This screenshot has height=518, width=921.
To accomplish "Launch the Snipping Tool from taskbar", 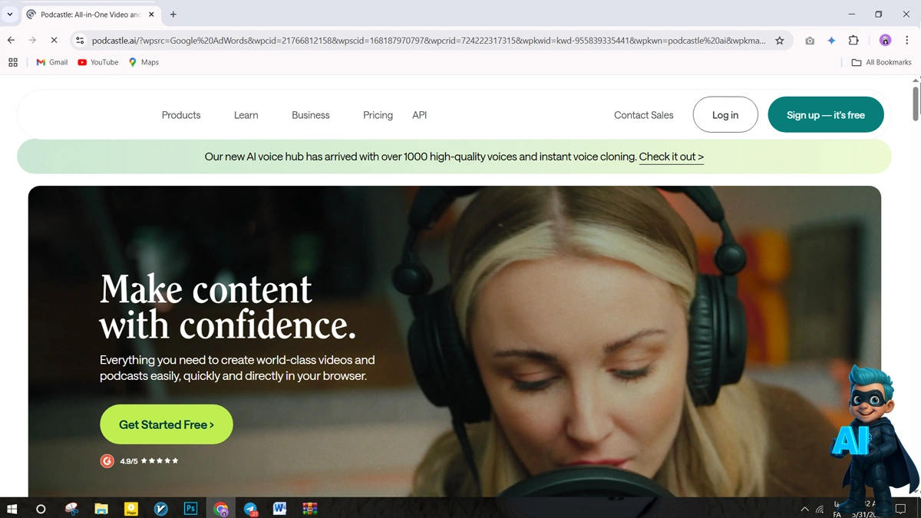I will click(x=71, y=509).
